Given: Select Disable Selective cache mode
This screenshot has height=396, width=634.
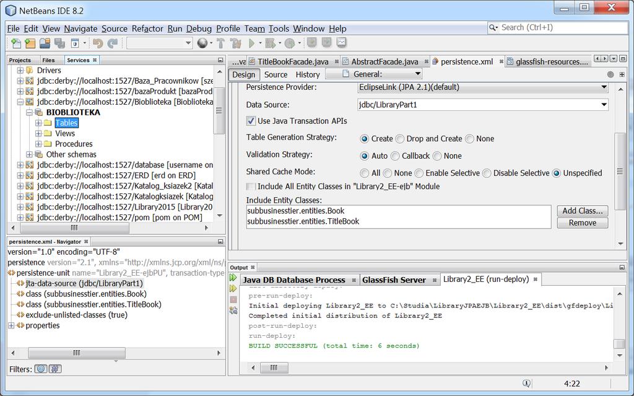Looking at the screenshot, I should coord(487,174).
